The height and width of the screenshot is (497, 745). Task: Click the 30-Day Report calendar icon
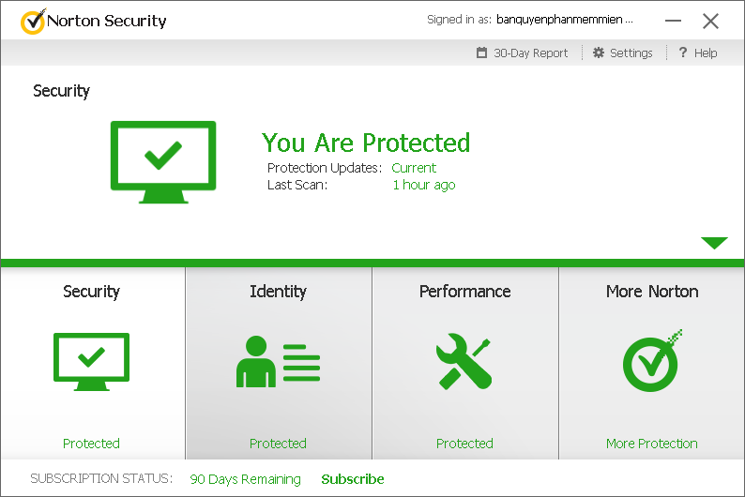pyautogui.click(x=482, y=53)
